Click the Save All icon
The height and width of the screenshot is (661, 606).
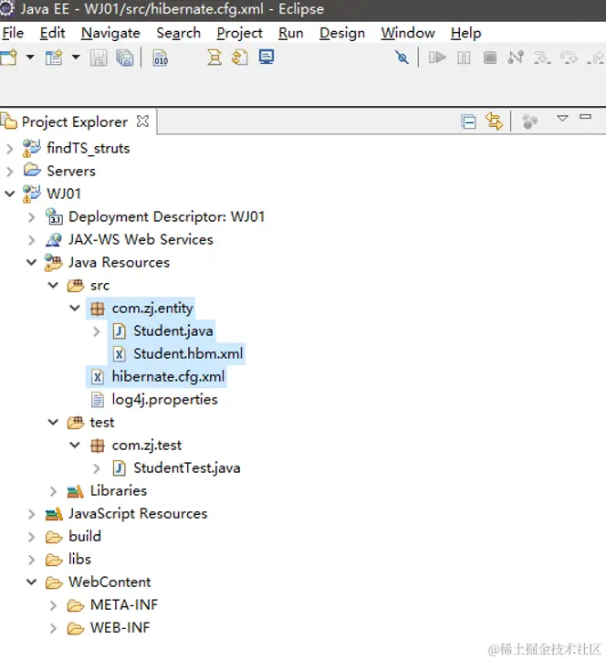click(x=125, y=58)
